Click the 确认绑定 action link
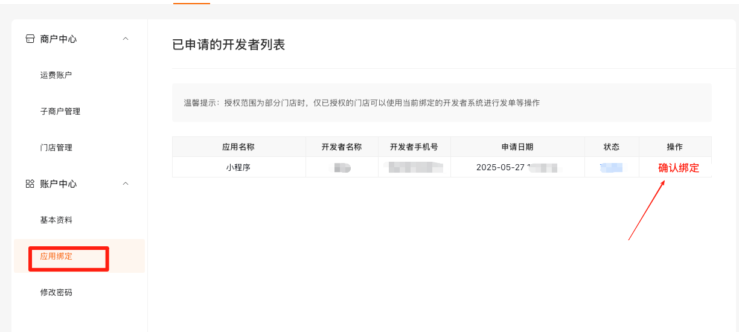739x332 pixels. [x=679, y=168]
